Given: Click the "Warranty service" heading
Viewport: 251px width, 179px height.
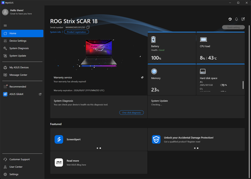Looking at the screenshot, I should pyautogui.click(x=63, y=78).
